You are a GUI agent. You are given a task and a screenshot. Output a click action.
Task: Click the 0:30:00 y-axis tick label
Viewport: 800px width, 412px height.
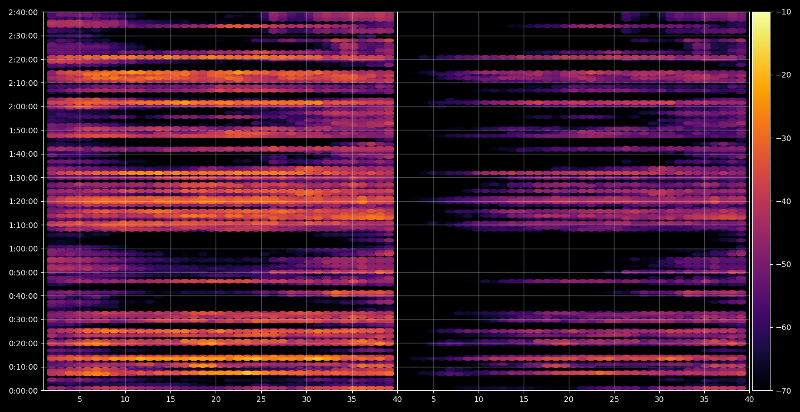pyautogui.click(x=23, y=319)
